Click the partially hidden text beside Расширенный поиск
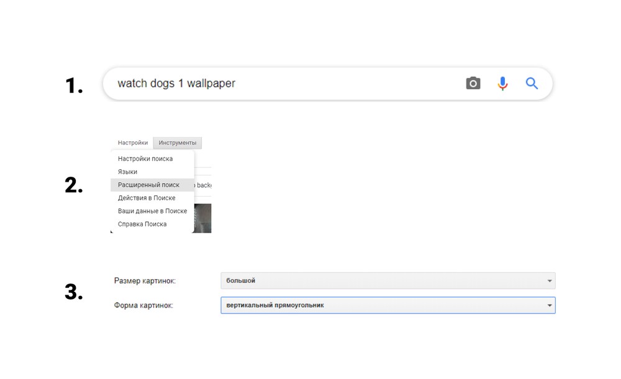This screenshot has width=621, height=379. pos(203,185)
